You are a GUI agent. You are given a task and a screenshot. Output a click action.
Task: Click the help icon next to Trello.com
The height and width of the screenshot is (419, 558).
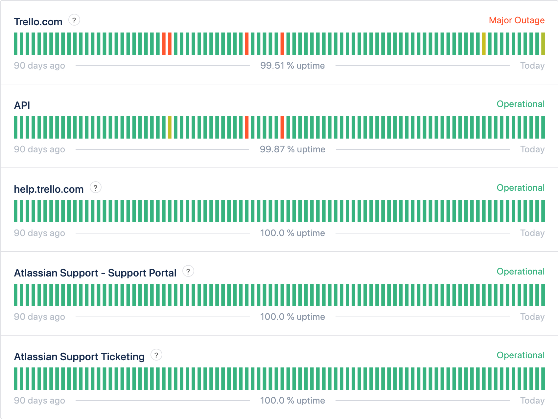tap(74, 20)
